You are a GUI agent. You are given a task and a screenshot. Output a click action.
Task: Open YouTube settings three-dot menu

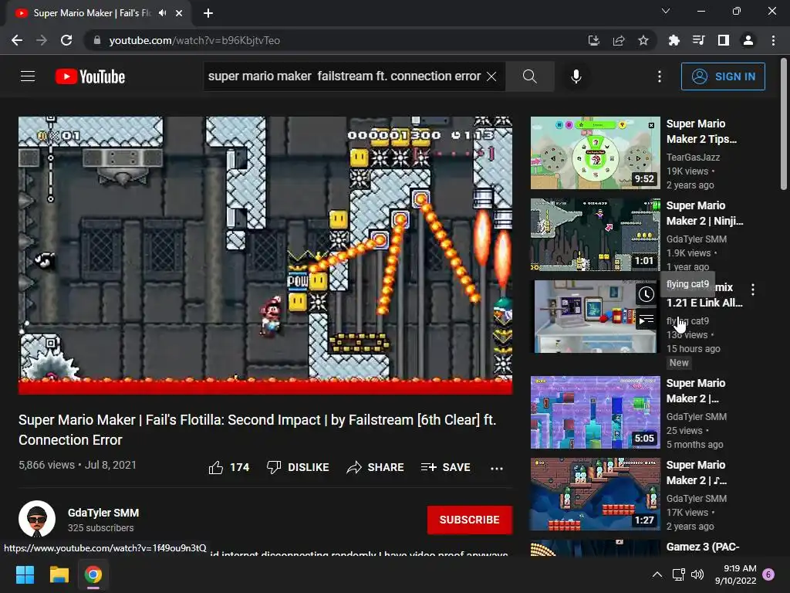659,76
